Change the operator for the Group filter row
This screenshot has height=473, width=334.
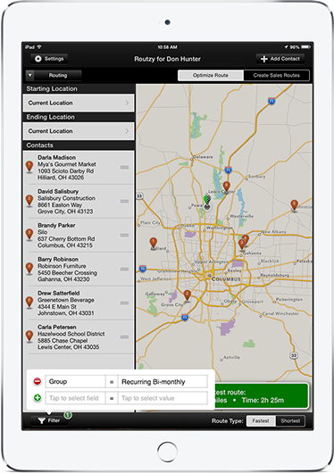(112, 382)
